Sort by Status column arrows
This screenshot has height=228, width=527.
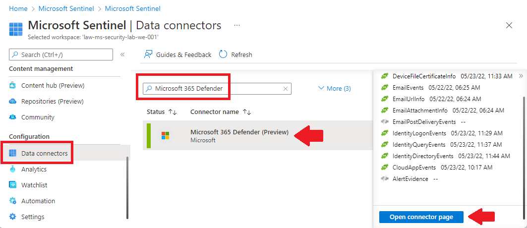[173, 112]
